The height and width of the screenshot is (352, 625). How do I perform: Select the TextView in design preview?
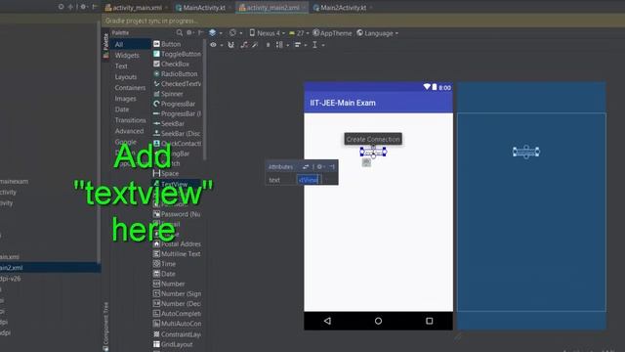[373, 152]
